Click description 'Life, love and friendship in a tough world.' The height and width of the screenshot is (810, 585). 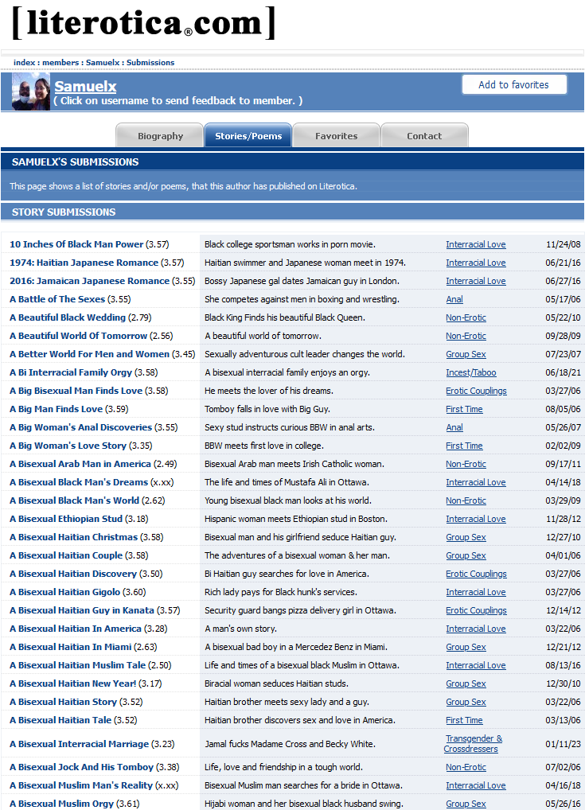[283, 767]
